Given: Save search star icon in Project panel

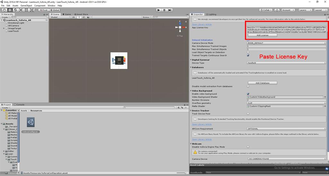Looking at the screenshot, I should [186, 108].
